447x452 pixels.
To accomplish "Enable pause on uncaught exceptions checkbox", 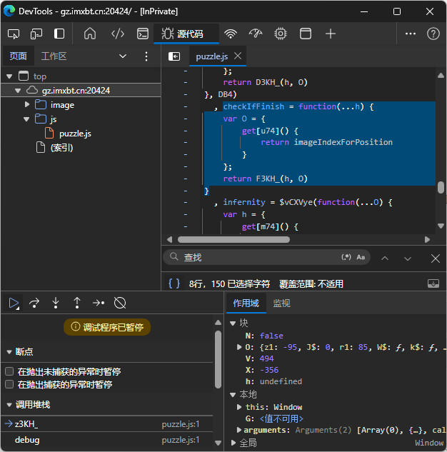I will click(x=9, y=371).
